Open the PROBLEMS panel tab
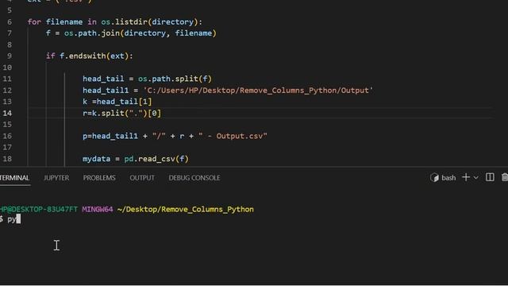 [x=99, y=178]
